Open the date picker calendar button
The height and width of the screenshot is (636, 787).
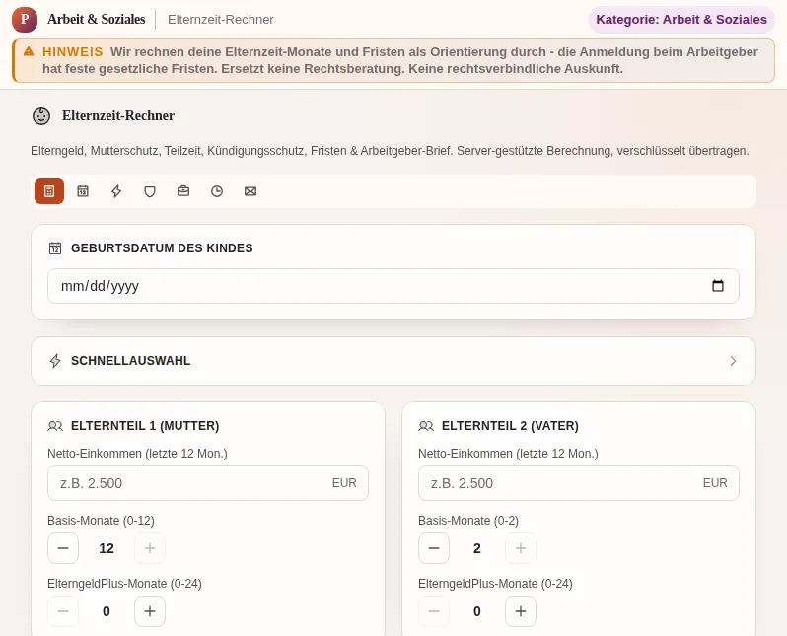(718, 286)
